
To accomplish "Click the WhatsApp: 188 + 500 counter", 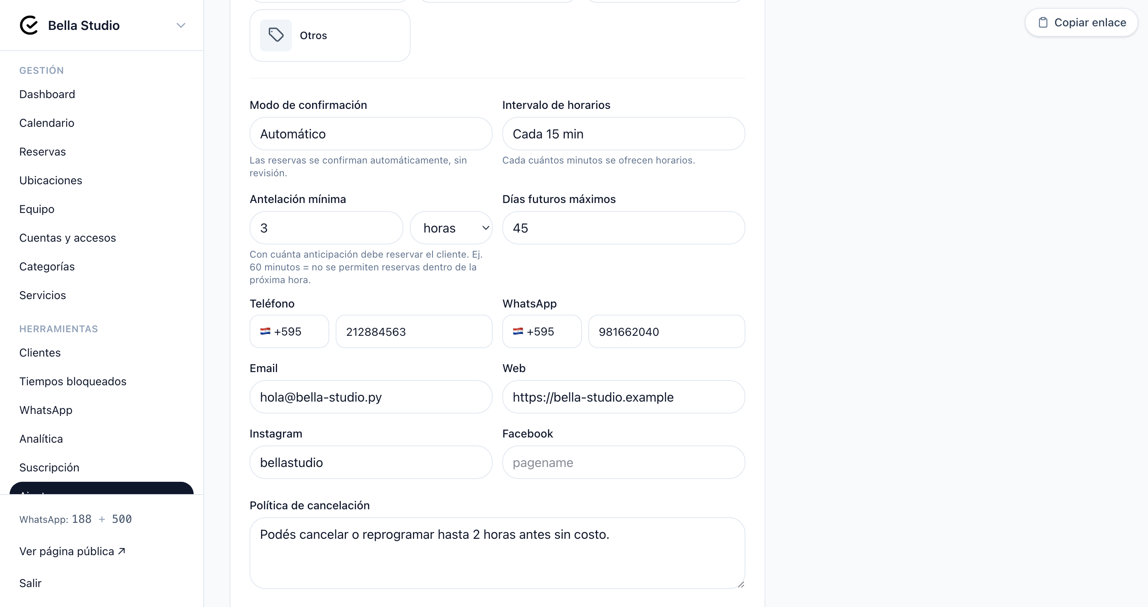I will point(76,520).
